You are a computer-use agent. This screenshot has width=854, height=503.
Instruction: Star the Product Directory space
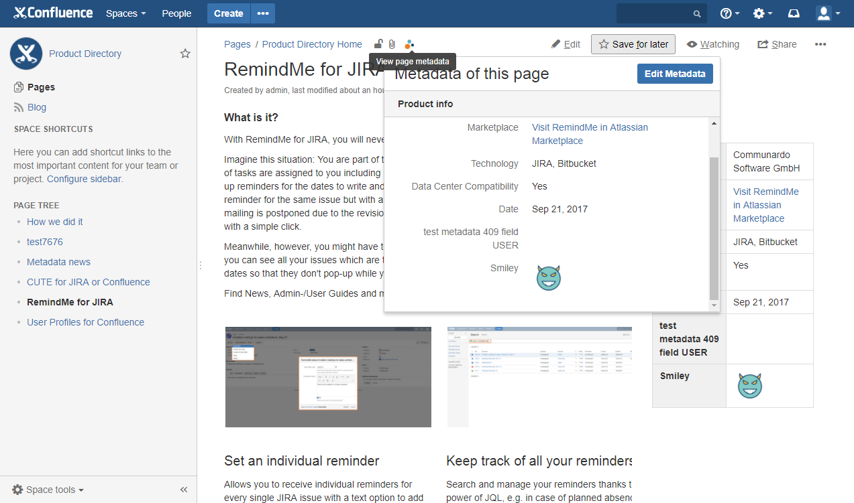185,54
